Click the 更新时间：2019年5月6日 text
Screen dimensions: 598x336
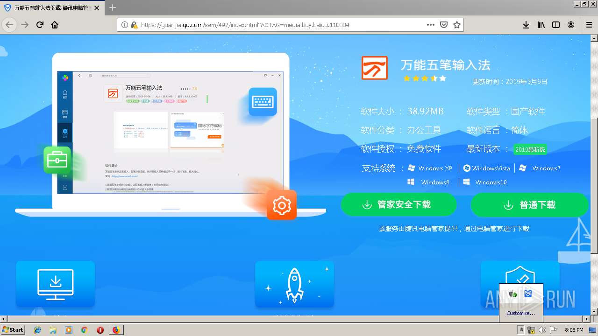[x=510, y=82]
